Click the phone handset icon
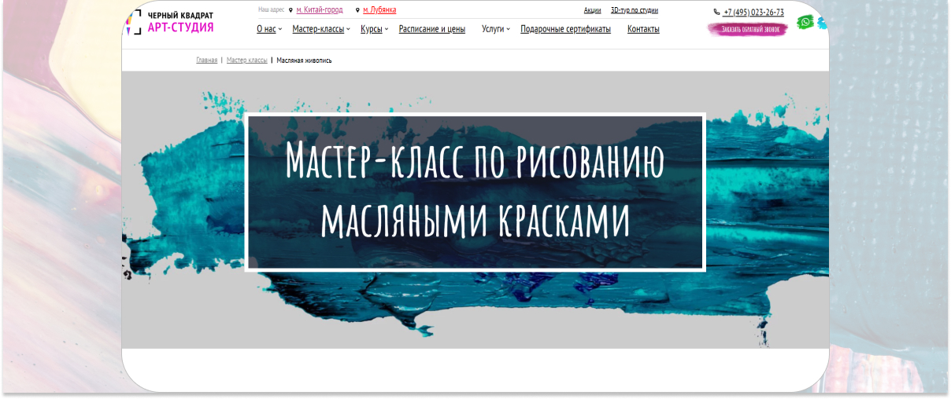The height and width of the screenshot is (399, 951). pos(716,12)
